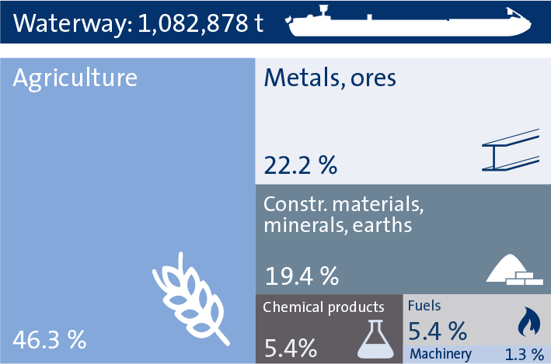Select the Metals, ores label

pos(330,78)
